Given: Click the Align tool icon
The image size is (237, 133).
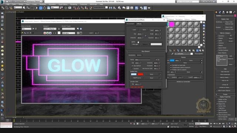Looking at the screenshot, I should 114,8.
